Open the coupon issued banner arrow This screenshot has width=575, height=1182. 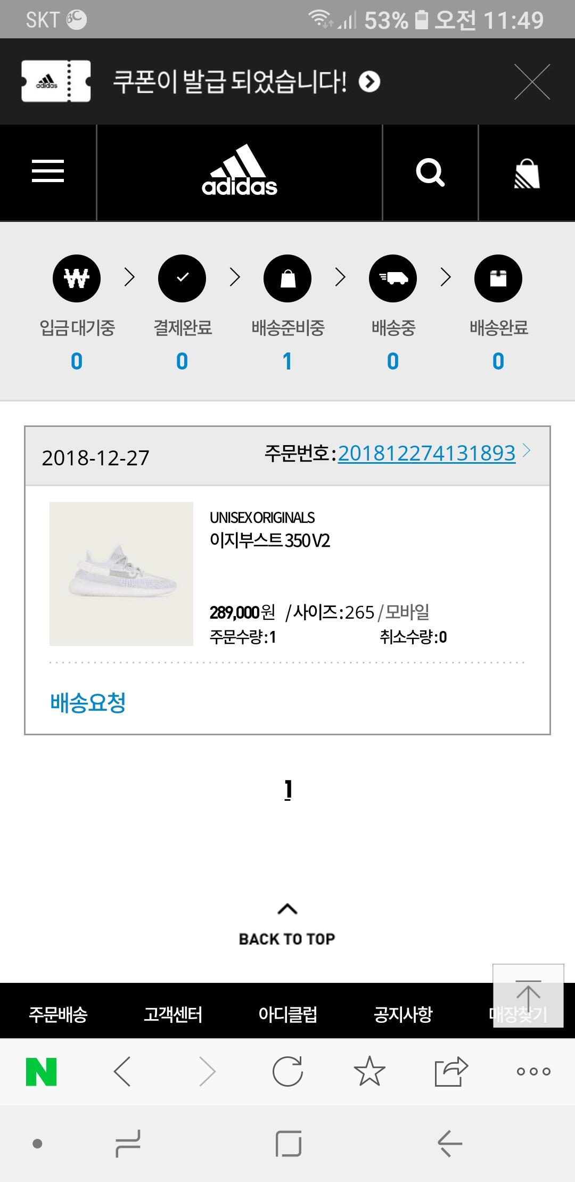[x=369, y=81]
